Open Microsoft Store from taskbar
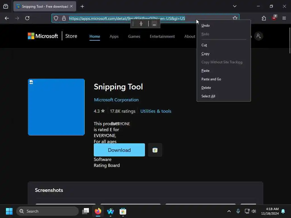The width and height of the screenshot is (291, 218). pyautogui.click(x=123, y=211)
